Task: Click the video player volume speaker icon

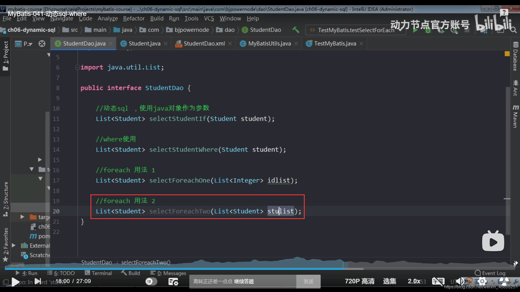Action: pyautogui.click(x=460, y=281)
